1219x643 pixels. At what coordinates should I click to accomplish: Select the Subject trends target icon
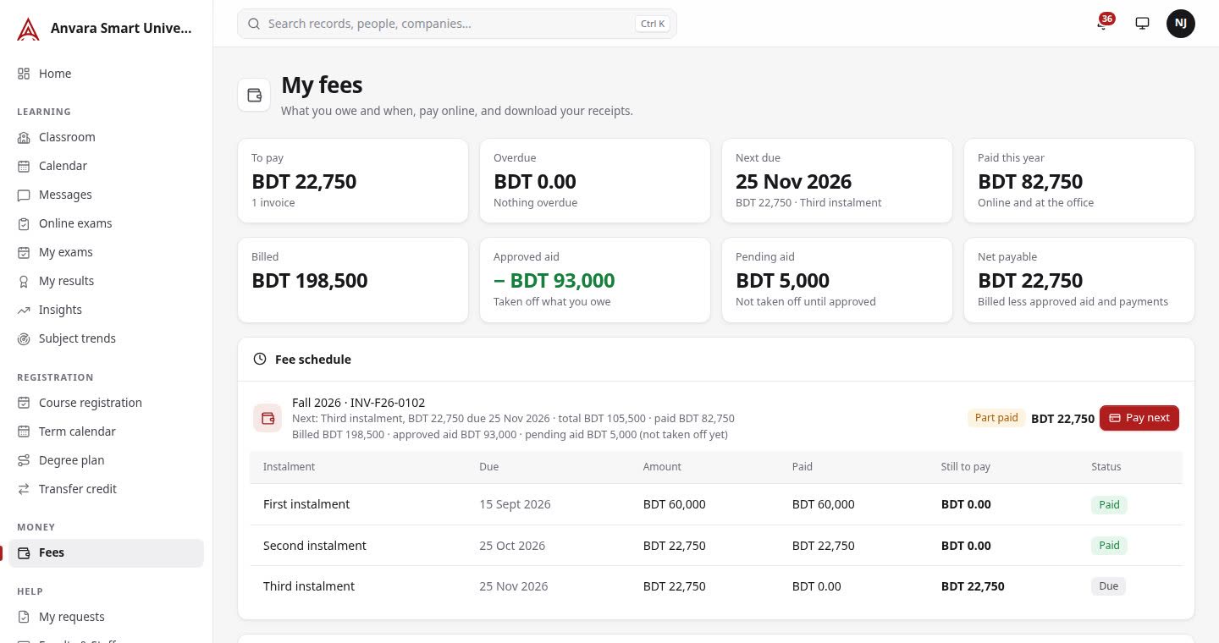pyautogui.click(x=24, y=338)
